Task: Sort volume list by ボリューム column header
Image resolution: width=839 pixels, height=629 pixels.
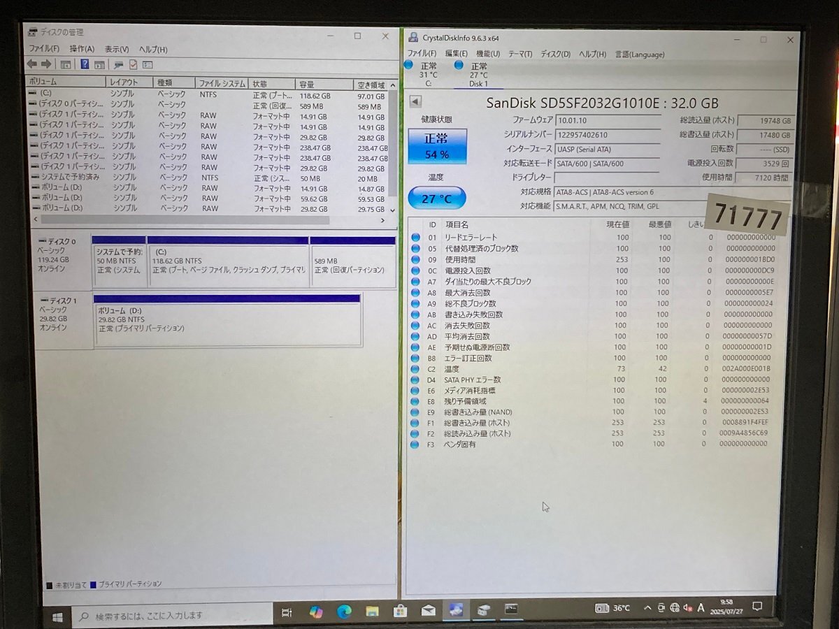Action: pyautogui.click(x=66, y=82)
